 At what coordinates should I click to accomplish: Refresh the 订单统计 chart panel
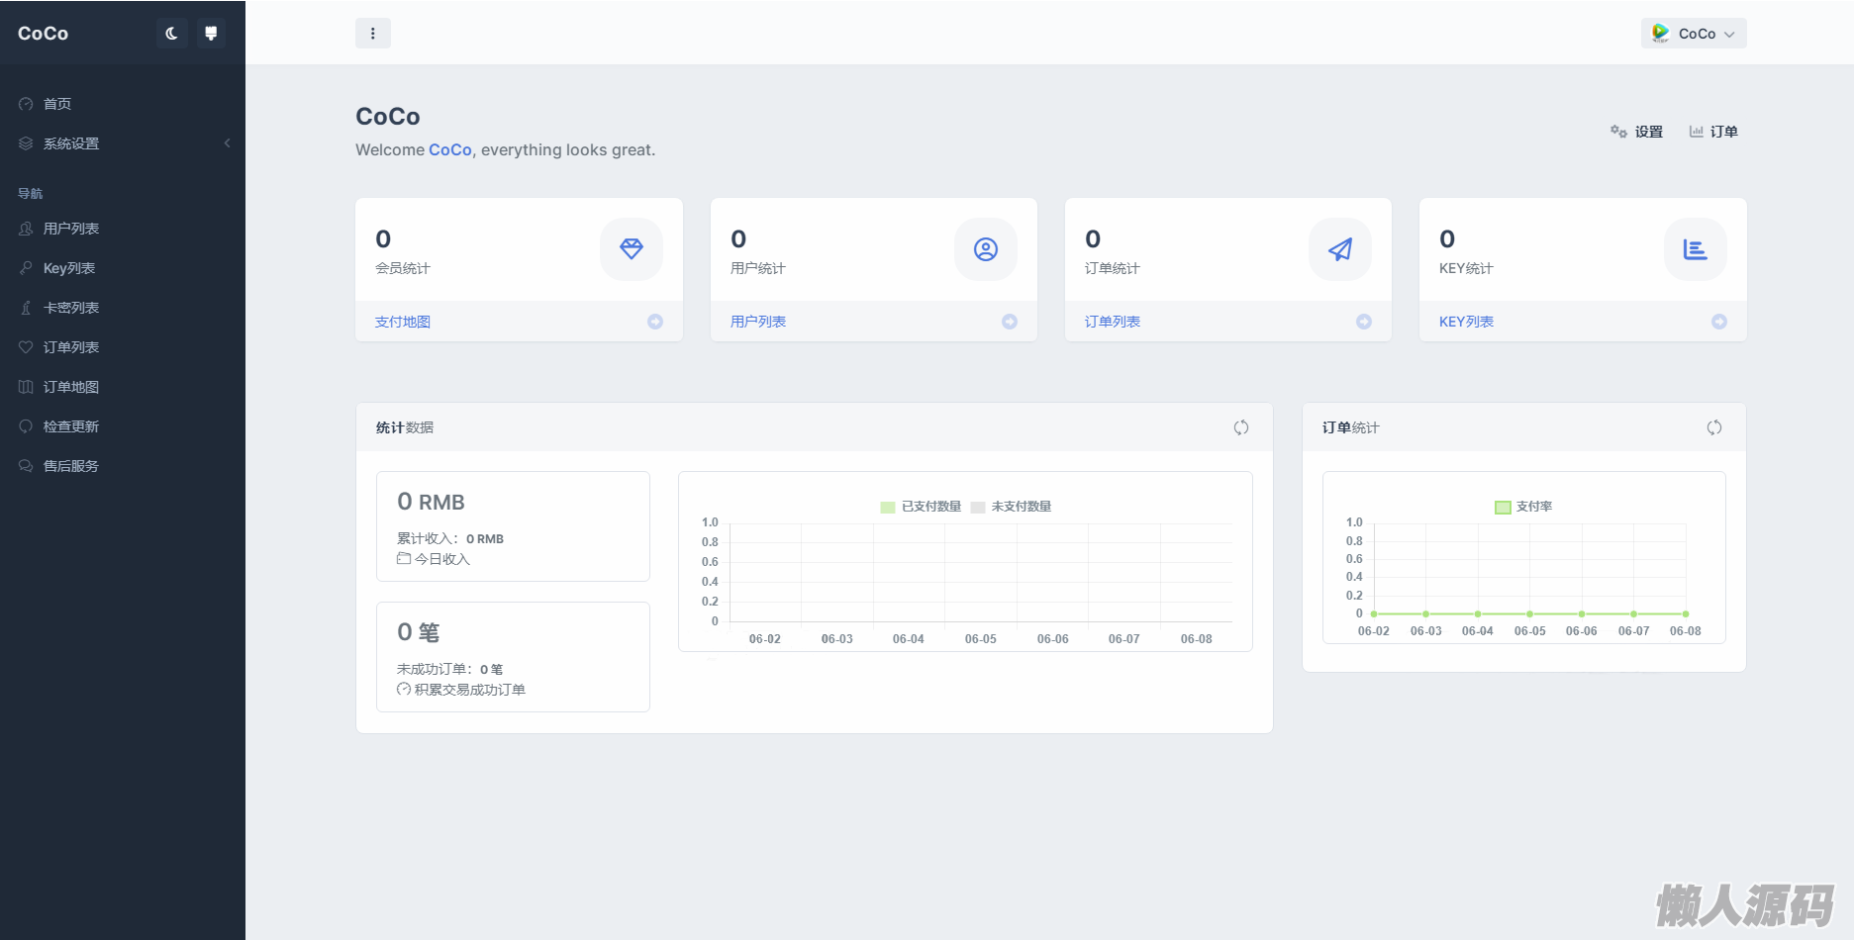[1714, 427]
